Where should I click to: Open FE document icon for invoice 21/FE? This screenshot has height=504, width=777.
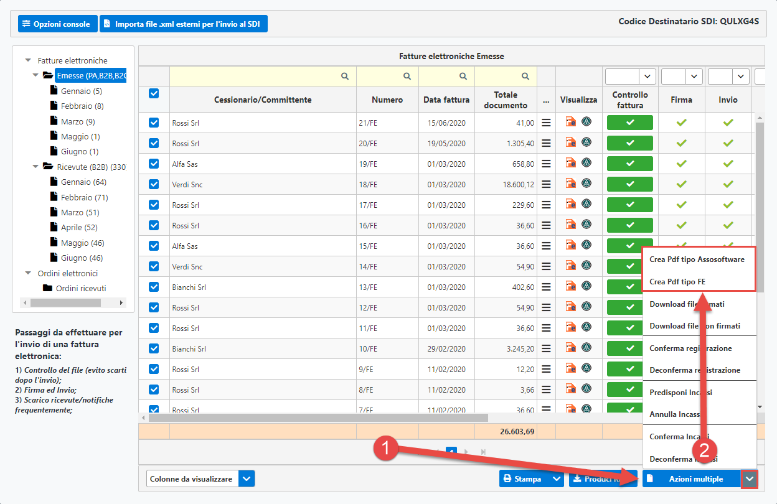click(570, 122)
